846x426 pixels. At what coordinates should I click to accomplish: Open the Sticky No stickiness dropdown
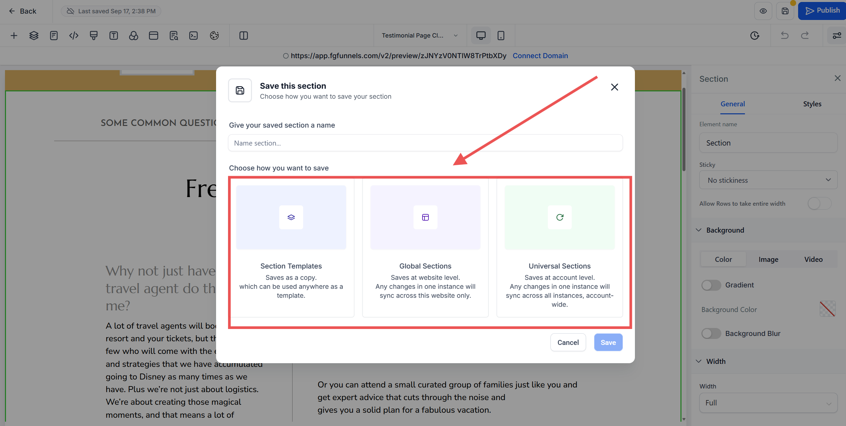[x=768, y=180]
